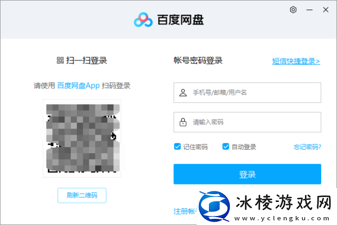Open settings via the hexagon gear icon

293,10
